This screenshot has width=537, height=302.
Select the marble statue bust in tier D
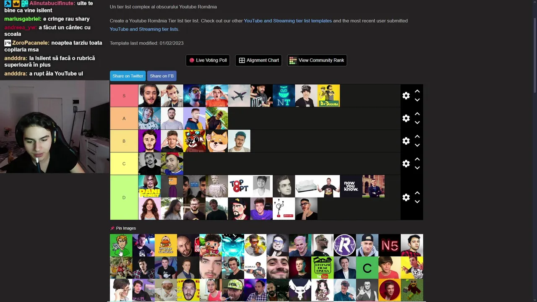(217, 186)
